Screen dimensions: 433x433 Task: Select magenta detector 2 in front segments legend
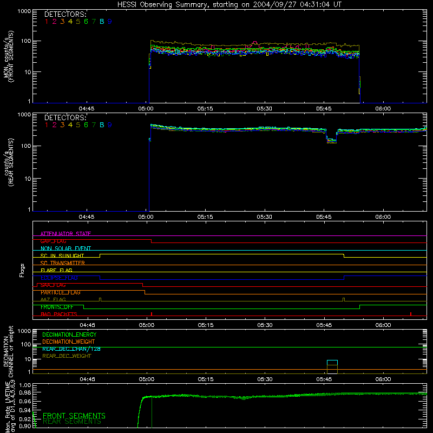pos(55,22)
